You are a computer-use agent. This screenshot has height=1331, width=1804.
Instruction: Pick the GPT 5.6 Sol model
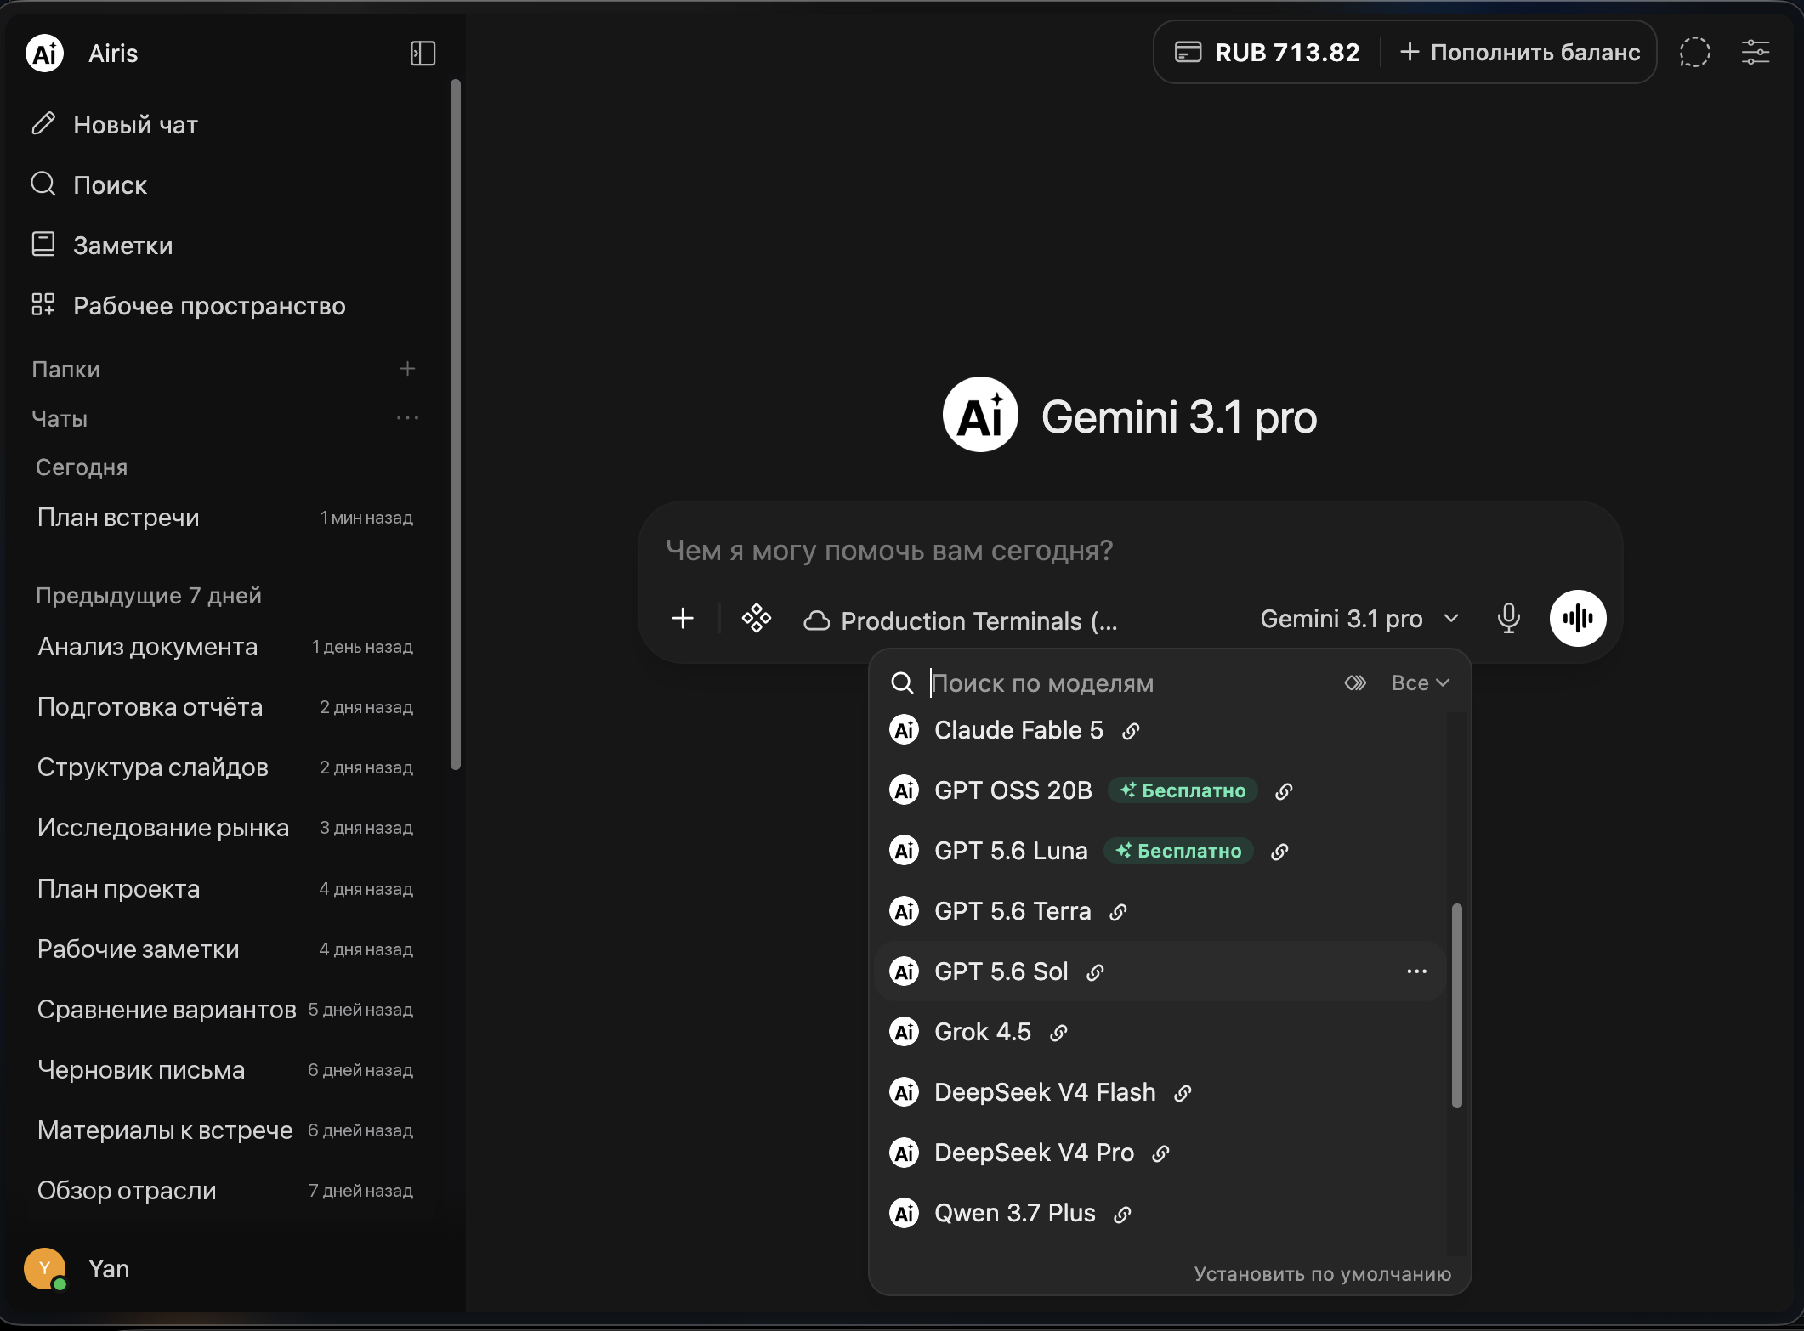click(x=1160, y=971)
